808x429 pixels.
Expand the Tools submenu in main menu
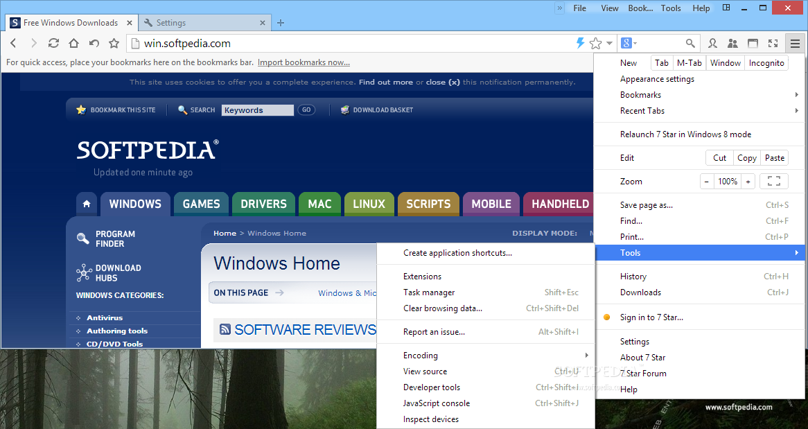[699, 253]
